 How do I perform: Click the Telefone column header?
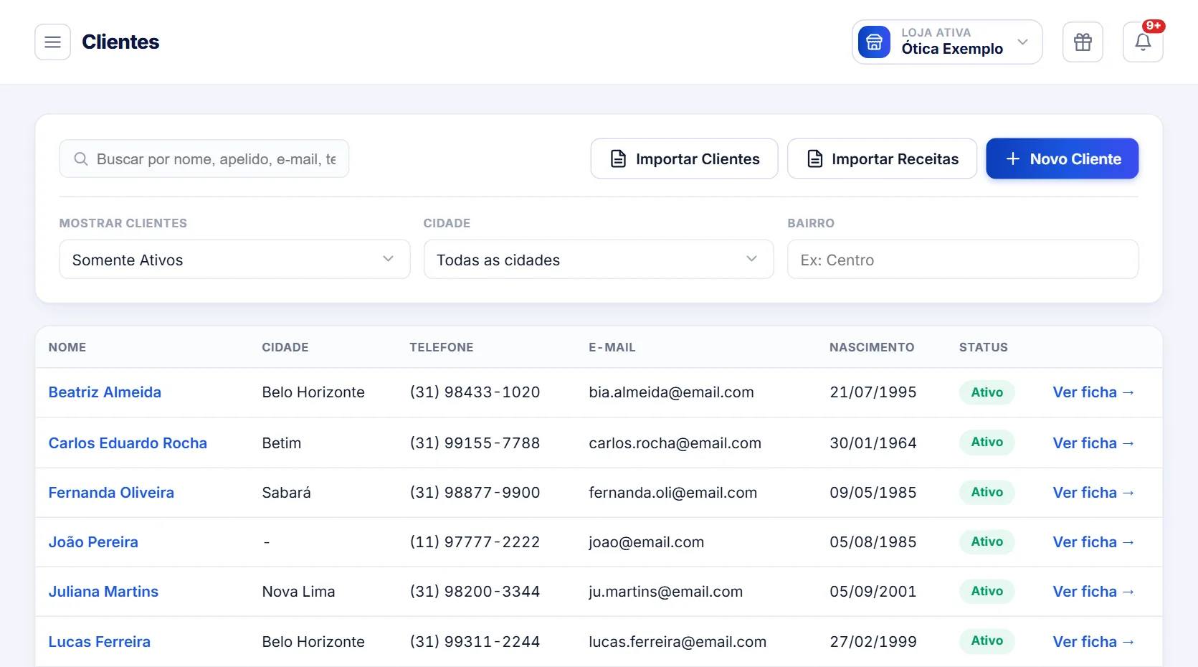pyautogui.click(x=442, y=347)
